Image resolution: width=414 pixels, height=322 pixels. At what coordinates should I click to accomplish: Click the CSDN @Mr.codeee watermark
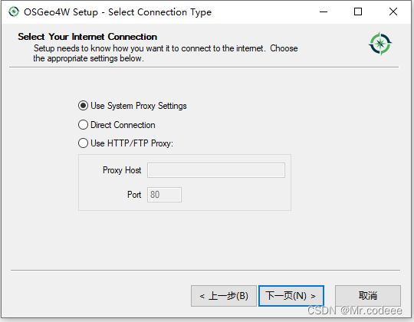(x=355, y=310)
